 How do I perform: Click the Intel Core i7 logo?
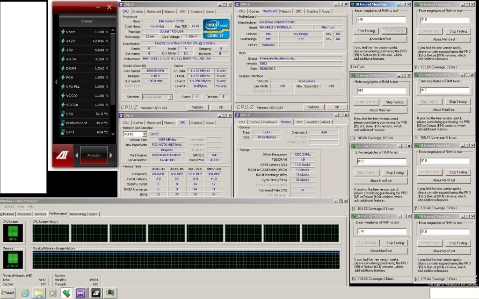(216, 28)
